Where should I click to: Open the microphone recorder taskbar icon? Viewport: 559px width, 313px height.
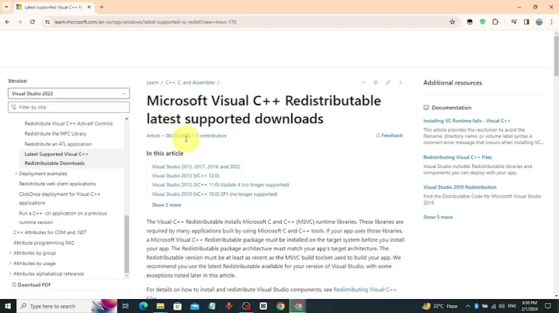click(229, 306)
